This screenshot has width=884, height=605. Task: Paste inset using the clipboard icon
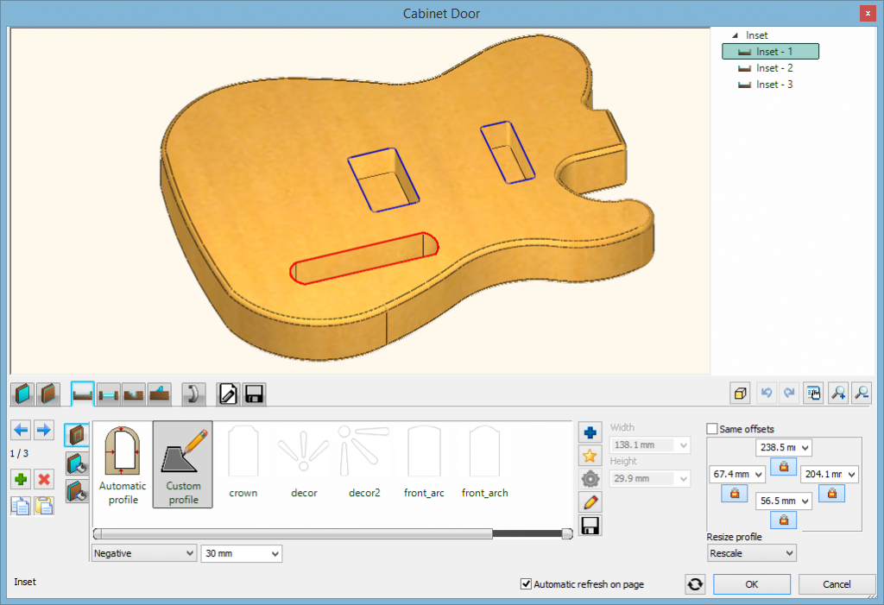click(x=44, y=506)
